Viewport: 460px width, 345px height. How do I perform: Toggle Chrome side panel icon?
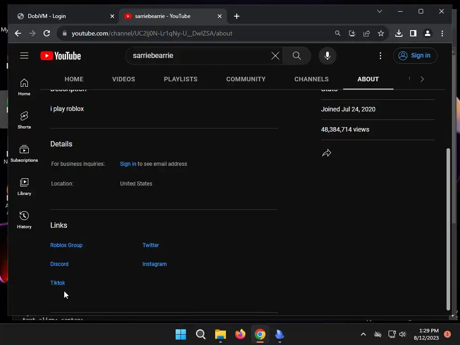[413, 33]
